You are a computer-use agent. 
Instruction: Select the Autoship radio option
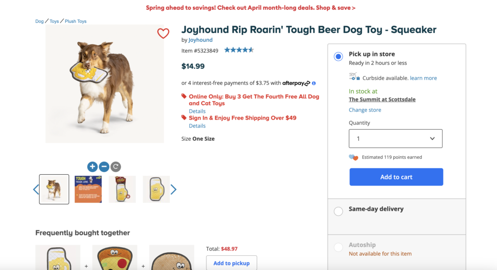point(338,248)
